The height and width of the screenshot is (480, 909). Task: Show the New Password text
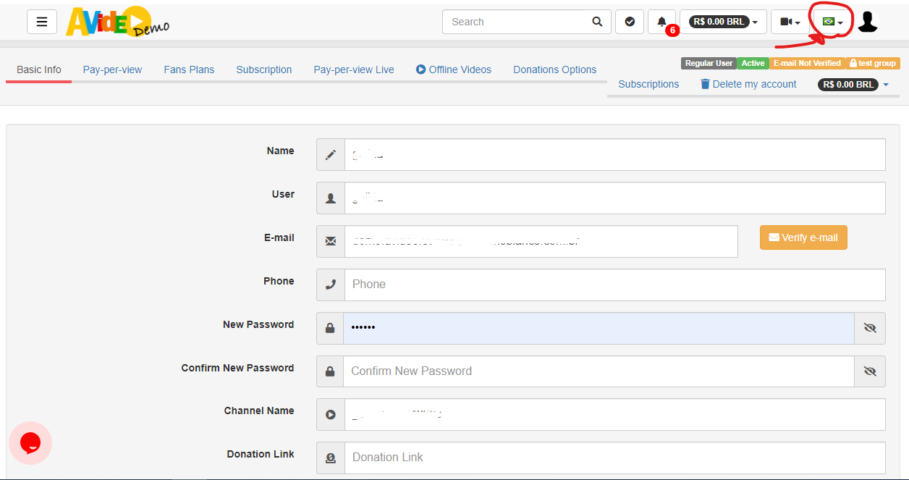[869, 328]
